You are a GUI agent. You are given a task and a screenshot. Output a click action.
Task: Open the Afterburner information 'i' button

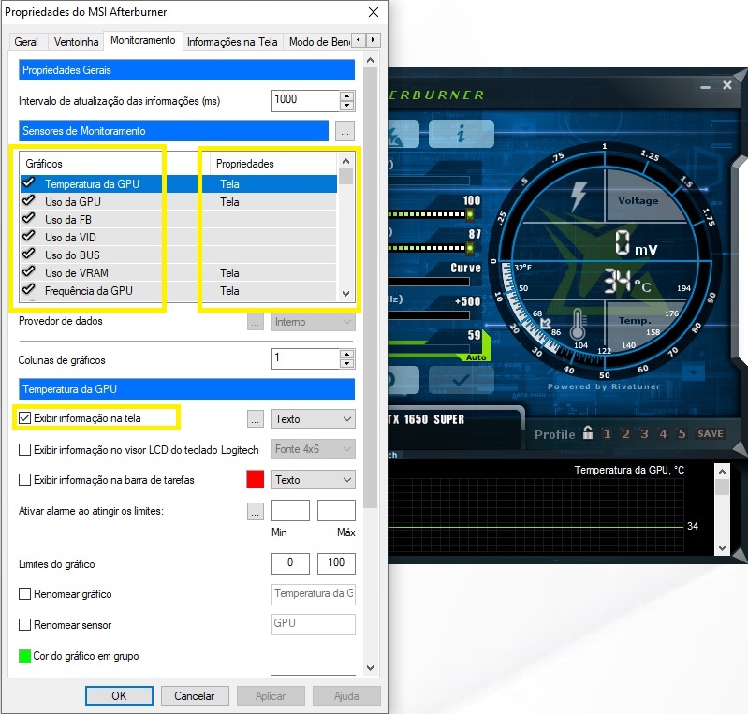[x=461, y=134]
